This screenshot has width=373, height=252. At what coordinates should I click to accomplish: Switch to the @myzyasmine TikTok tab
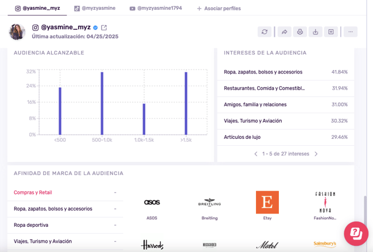point(95,9)
